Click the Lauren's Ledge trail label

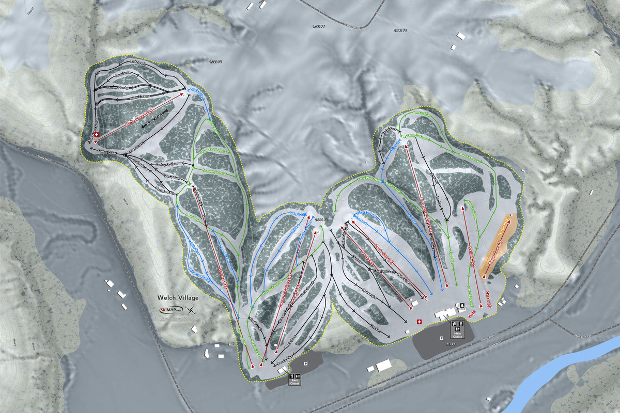(x=118, y=87)
